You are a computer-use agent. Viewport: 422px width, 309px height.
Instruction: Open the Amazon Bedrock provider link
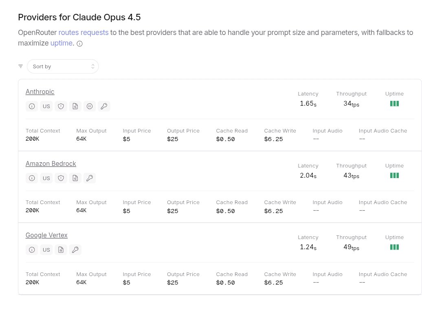coord(51,164)
